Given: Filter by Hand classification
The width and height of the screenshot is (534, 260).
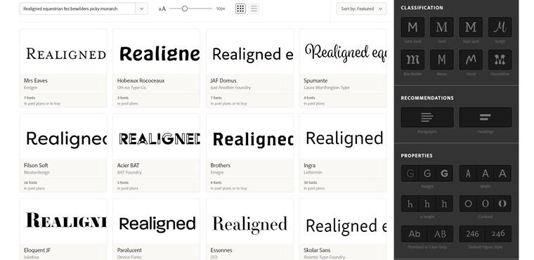Looking at the screenshot, I should click(471, 60).
